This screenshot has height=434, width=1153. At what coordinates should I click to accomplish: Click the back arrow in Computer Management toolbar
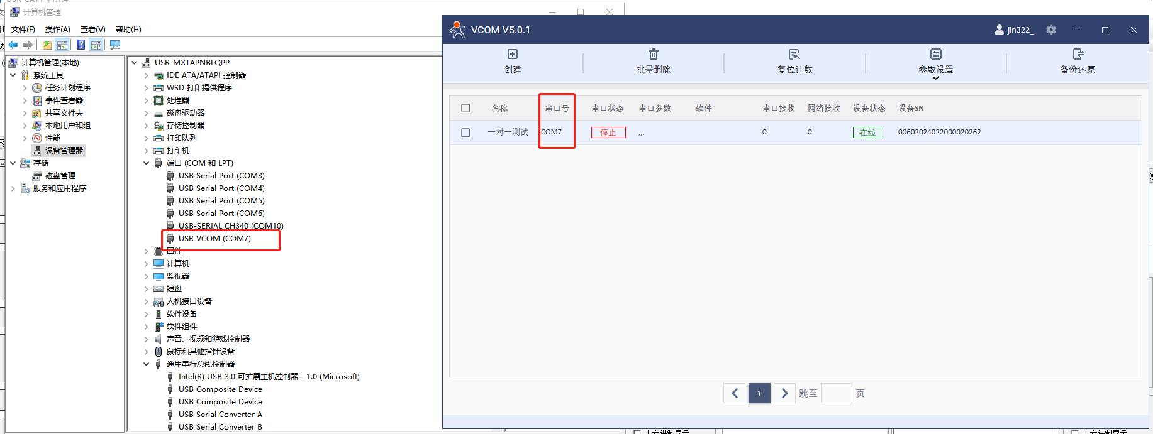13,45
